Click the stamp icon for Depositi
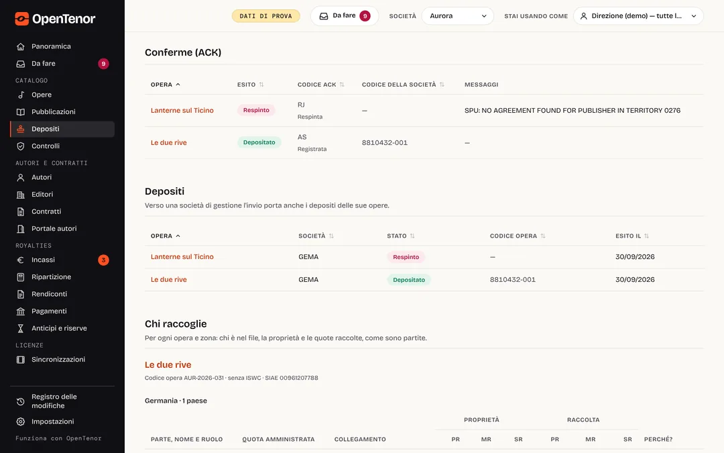Viewport: 724px width, 453px height. click(x=20, y=129)
